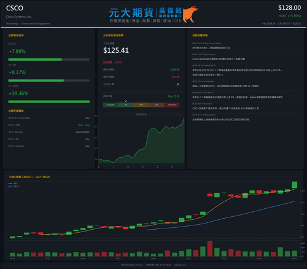Select the B of A Securities rating row
Image resolution: width=307 pixels, height=269 pixels.
click(x=49, y=118)
